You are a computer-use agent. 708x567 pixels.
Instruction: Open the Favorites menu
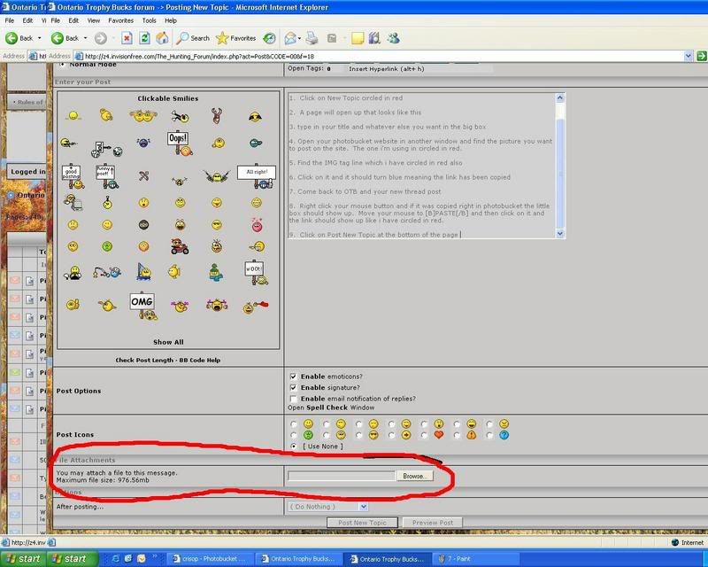[120, 20]
